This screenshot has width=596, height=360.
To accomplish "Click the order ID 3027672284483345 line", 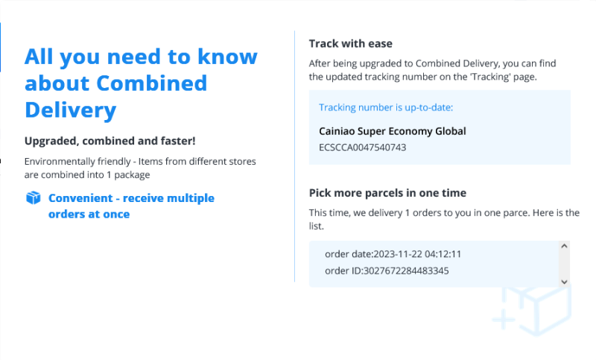I will pos(387,270).
